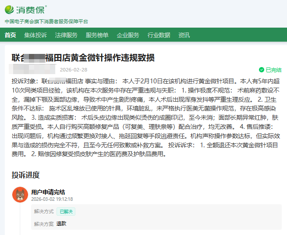The width and height of the screenshot is (287, 235).
Task: Open 法律服务 menu item
Action: coord(66,35)
